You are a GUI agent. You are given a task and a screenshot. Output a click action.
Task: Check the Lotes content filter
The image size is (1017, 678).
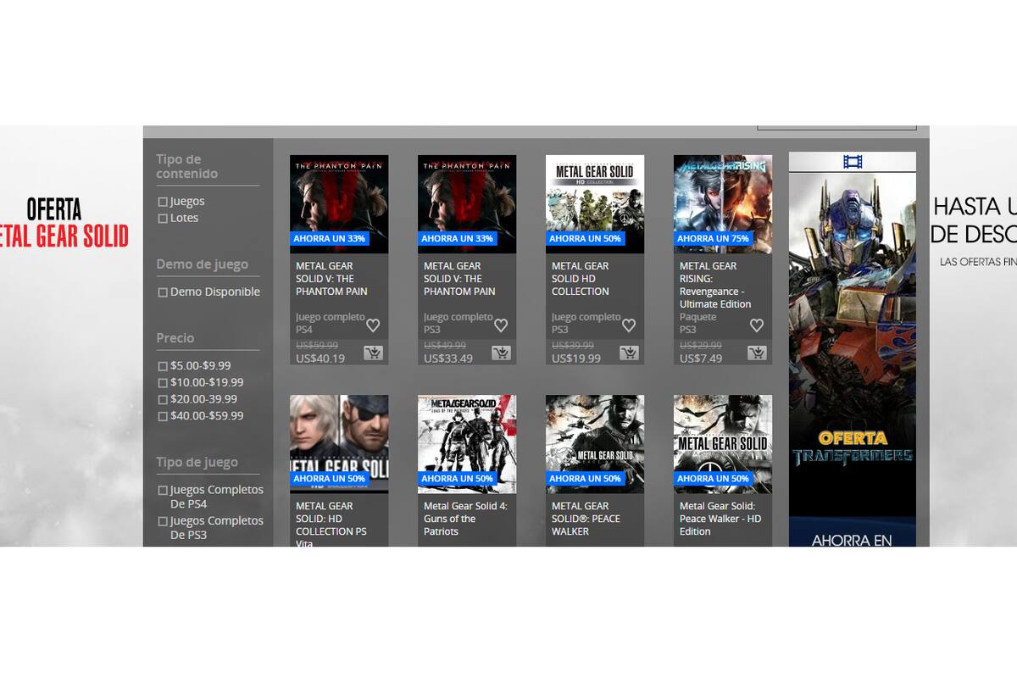[163, 219]
